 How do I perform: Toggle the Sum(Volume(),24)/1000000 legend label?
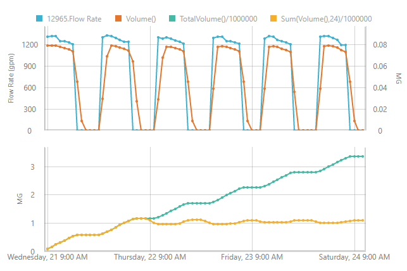[x=326, y=19]
